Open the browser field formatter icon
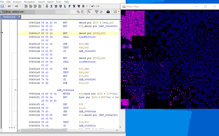Viewport: 219px width, 136px height. pos(96,12)
